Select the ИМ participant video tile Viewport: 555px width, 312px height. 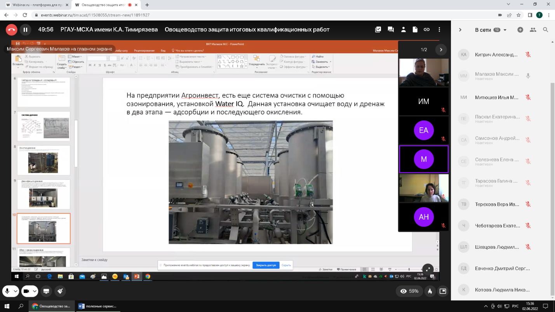tap(424, 101)
